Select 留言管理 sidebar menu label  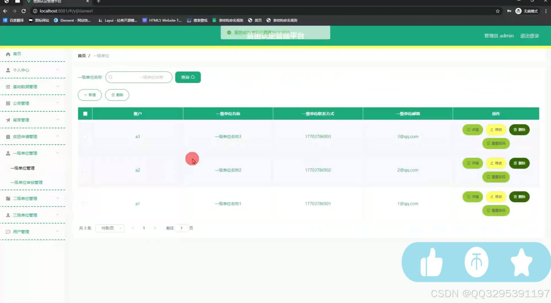21,120
